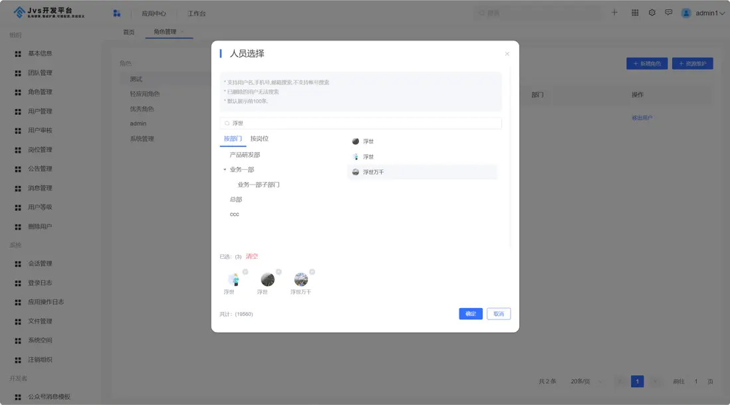Click the plus icon in the top bar
This screenshot has width=730, height=405.
click(614, 12)
